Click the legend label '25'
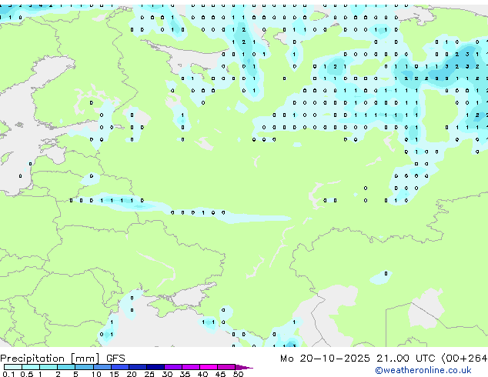The image size is (488, 377). click(x=149, y=374)
